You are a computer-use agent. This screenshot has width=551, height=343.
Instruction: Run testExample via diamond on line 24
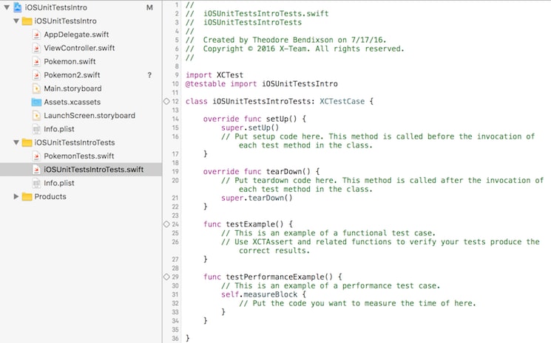tap(166, 224)
